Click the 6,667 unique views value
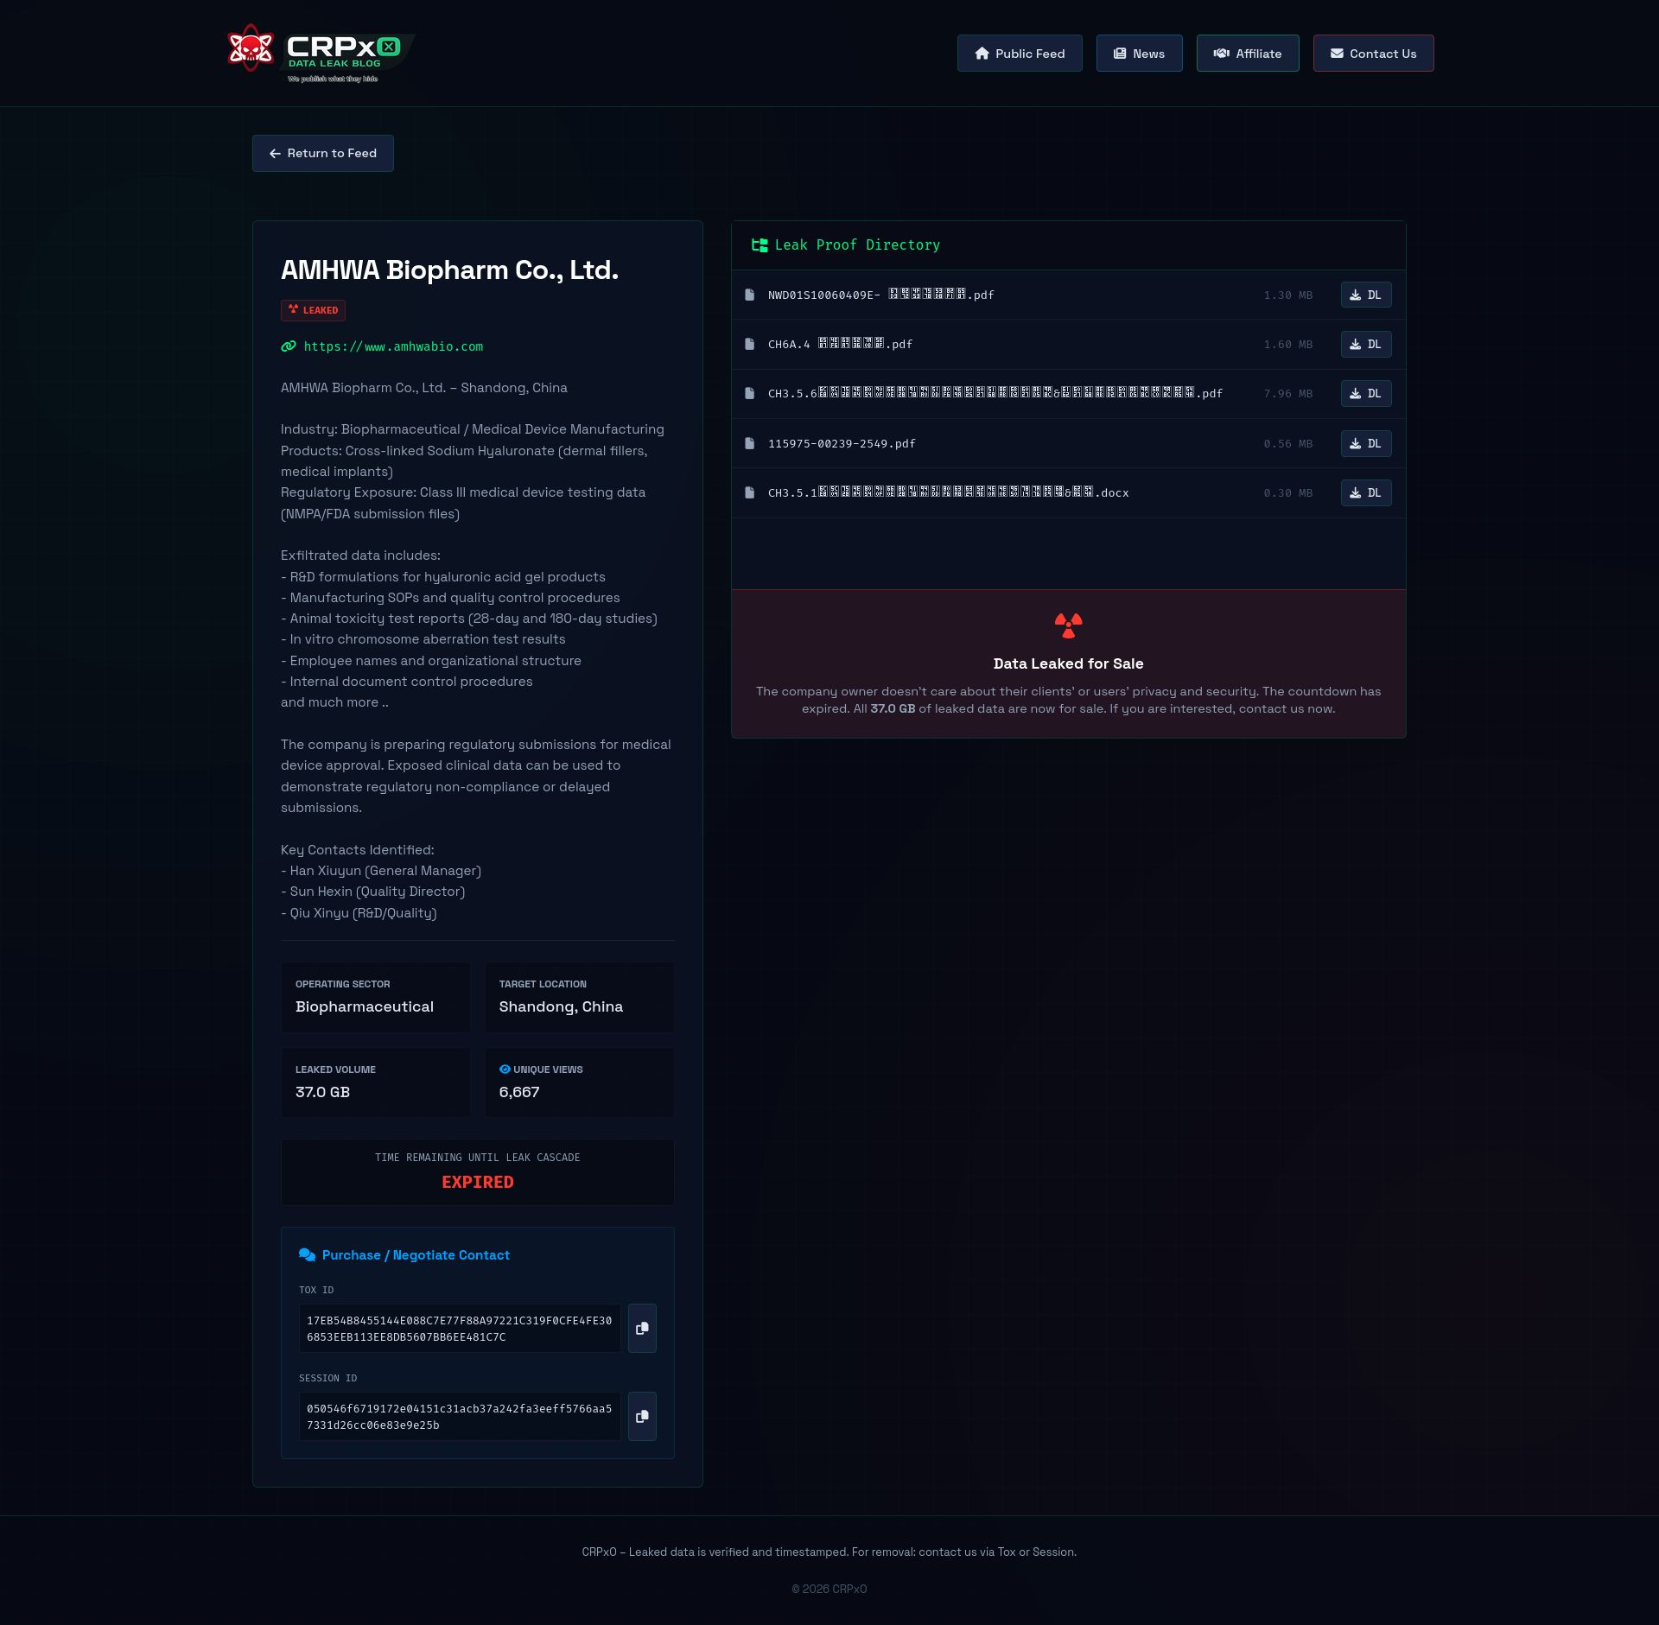 point(519,1092)
